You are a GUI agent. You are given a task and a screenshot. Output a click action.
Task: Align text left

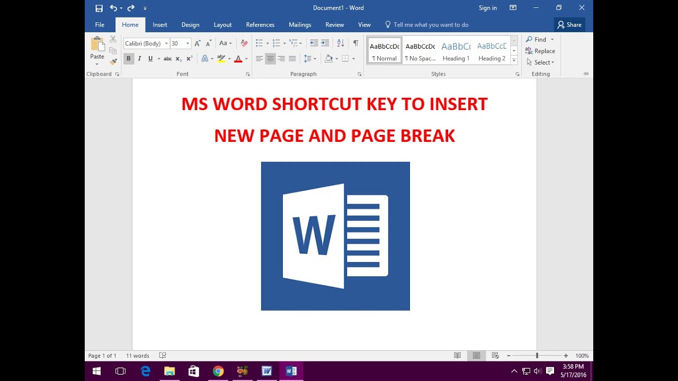[x=259, y=59]
